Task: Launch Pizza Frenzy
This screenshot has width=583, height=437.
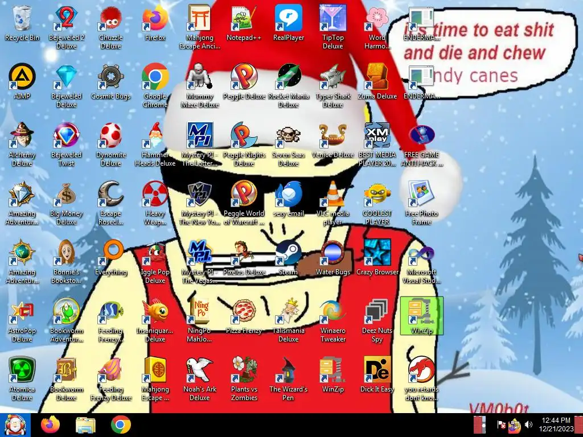Action: [244, 316]
